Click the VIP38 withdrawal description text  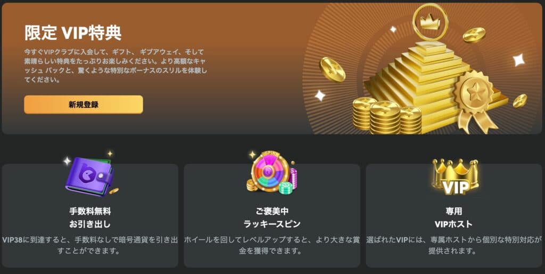(90, 245)
